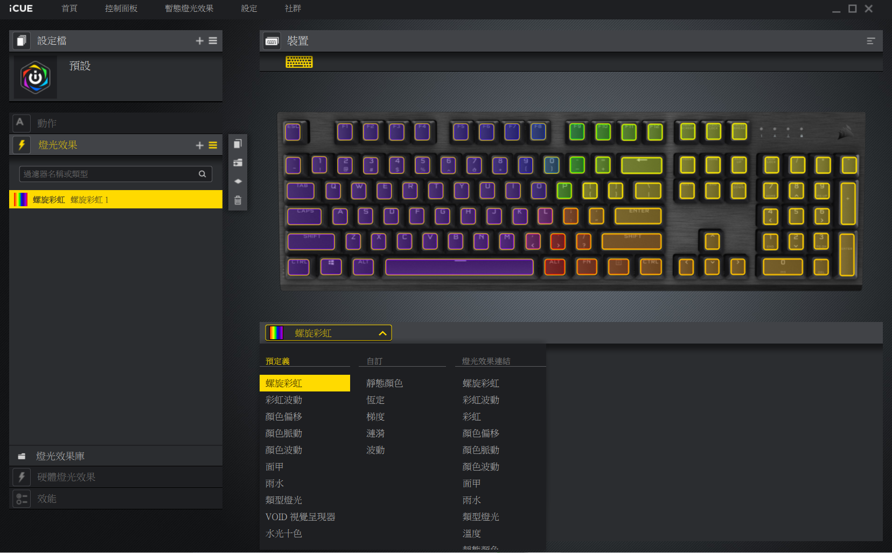This screenshot has height=553, width=892.
Task: Select custom 波動 effect
Action: [x=375, y=450]
